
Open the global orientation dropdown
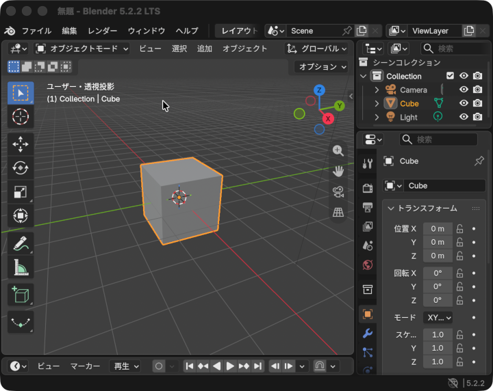317,49
